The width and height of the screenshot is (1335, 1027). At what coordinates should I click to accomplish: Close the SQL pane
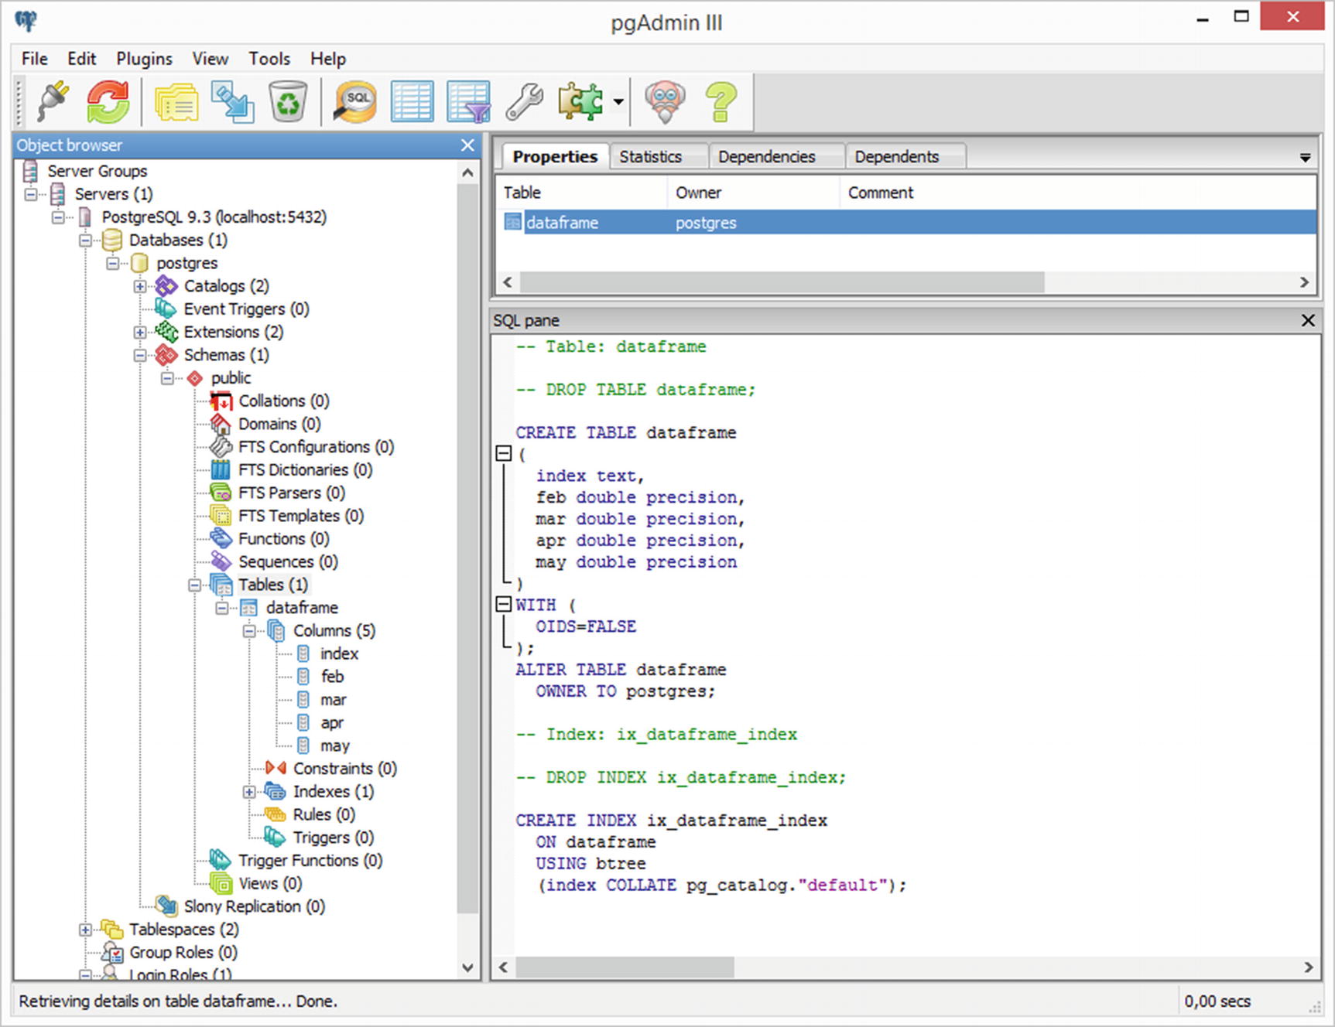pyautogui.click(x=1308, y=320)
